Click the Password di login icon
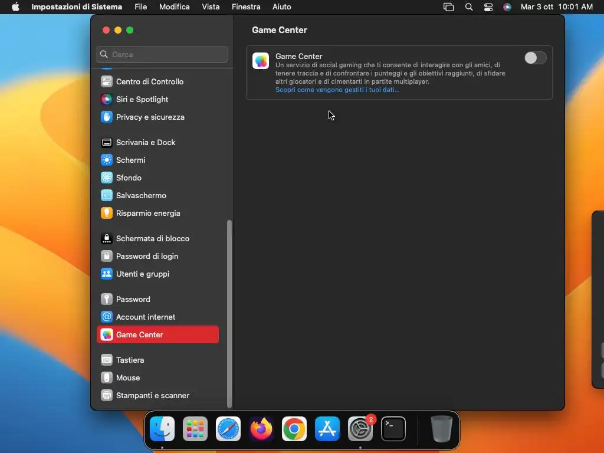The image size is (604, 453). pyautogui.click(x=107, y=257)
